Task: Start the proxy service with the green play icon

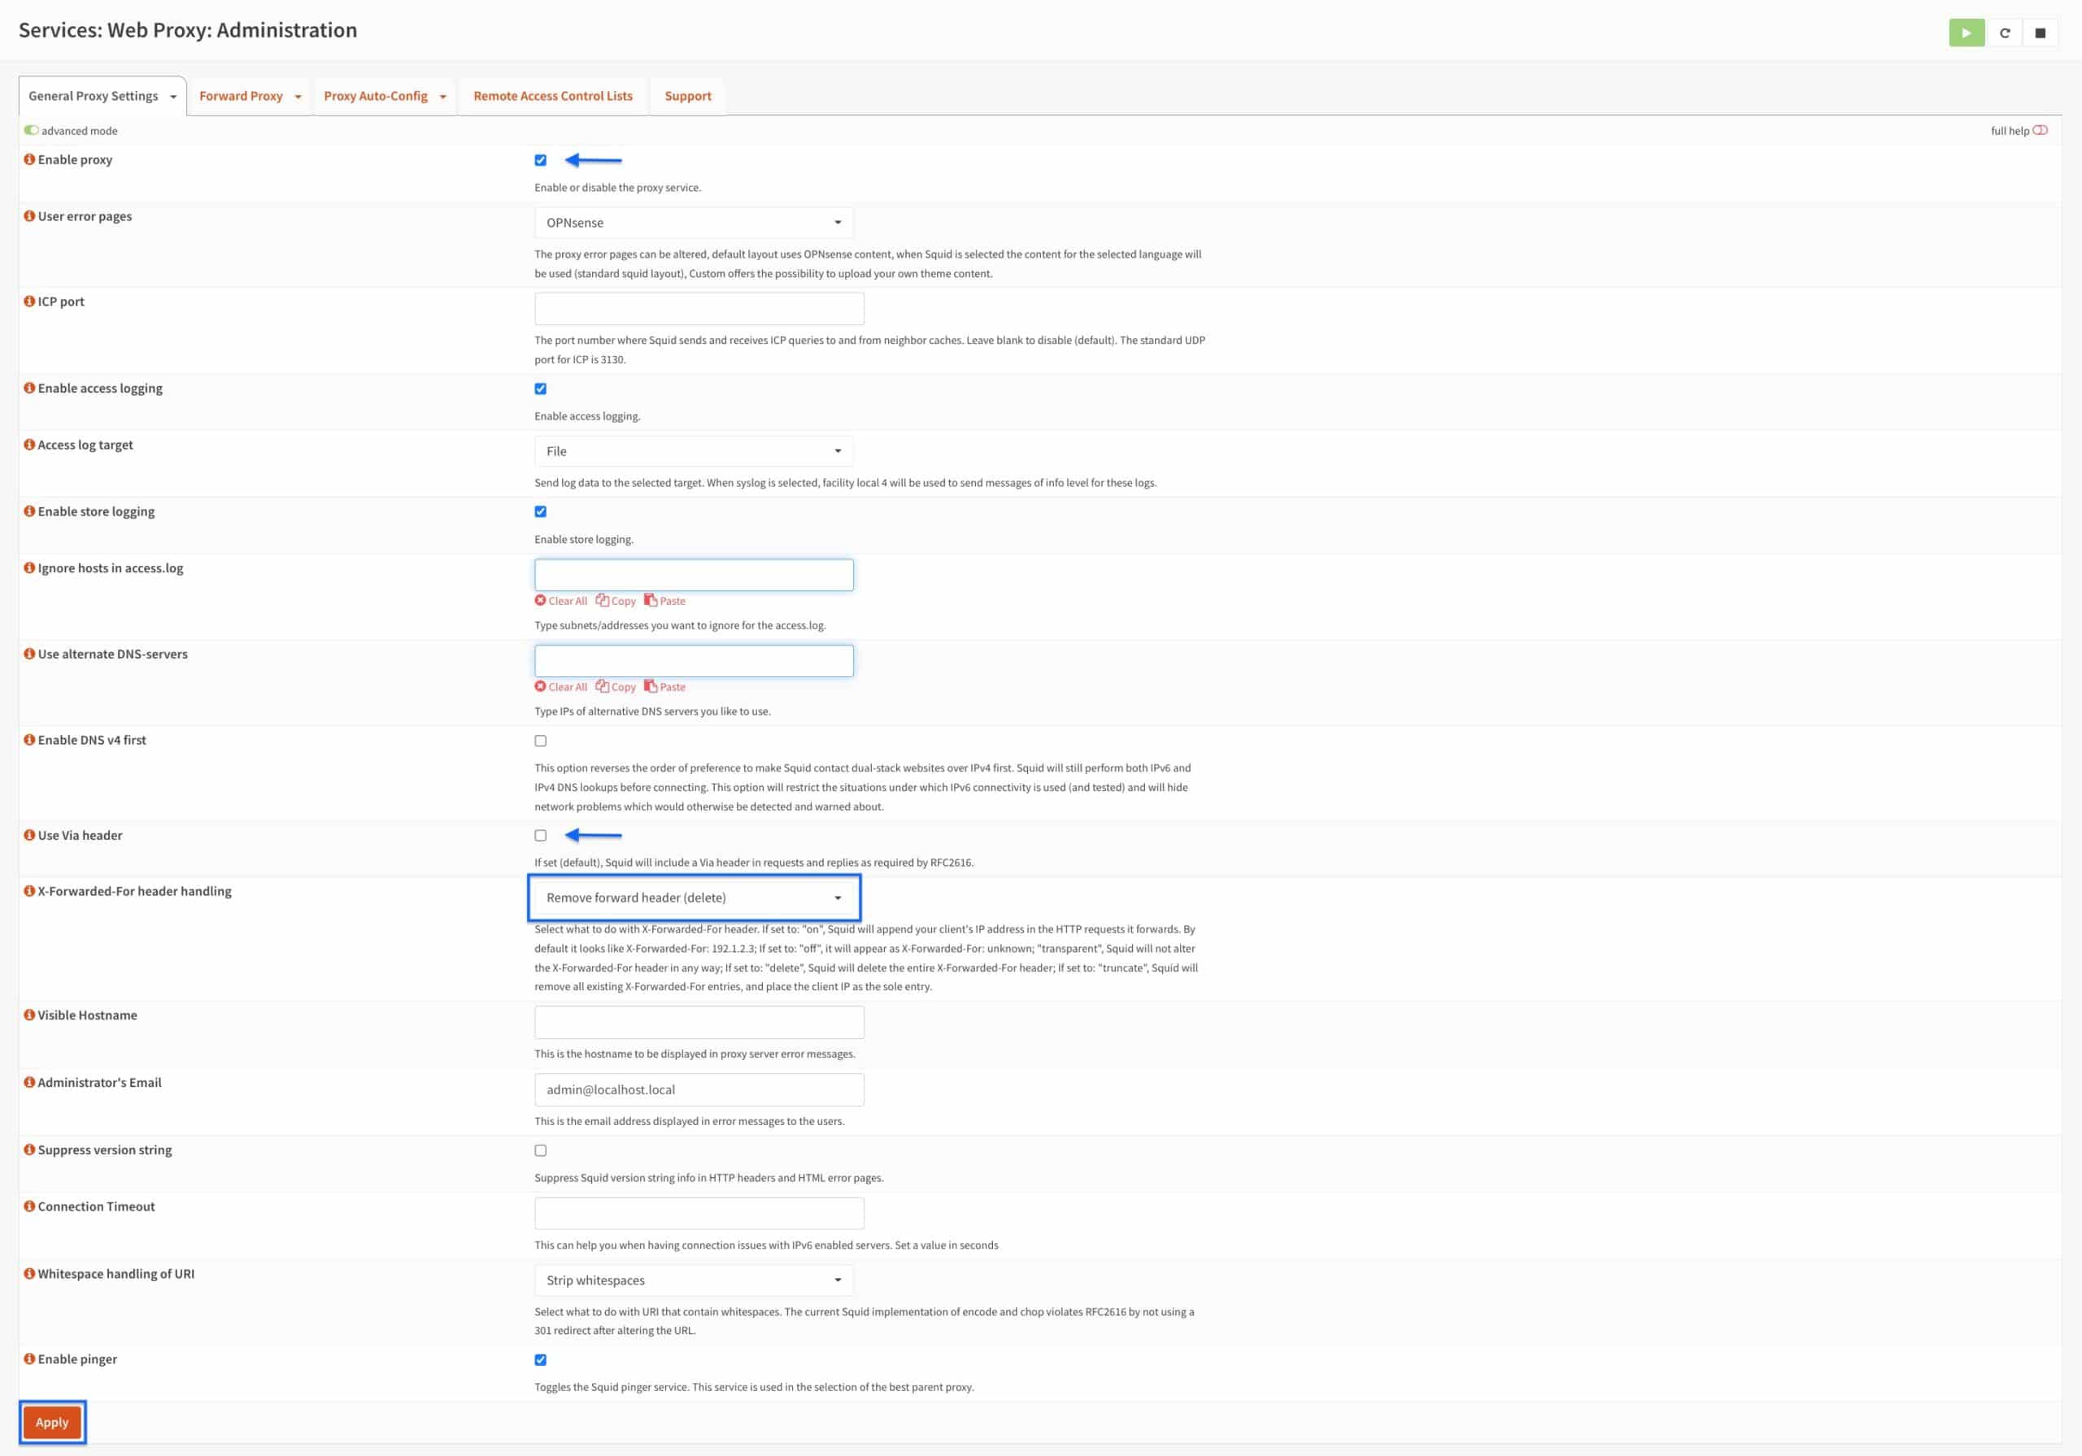Action: (1966, 32)
